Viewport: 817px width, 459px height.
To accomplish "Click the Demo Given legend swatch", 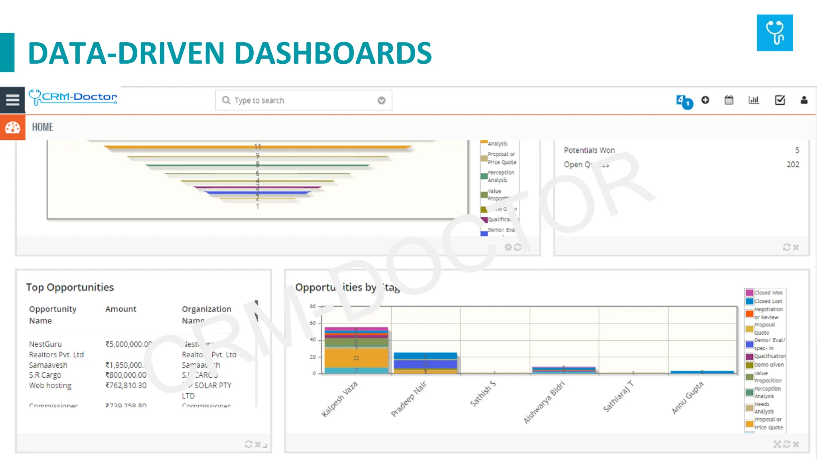I will [x=749, y=365].
